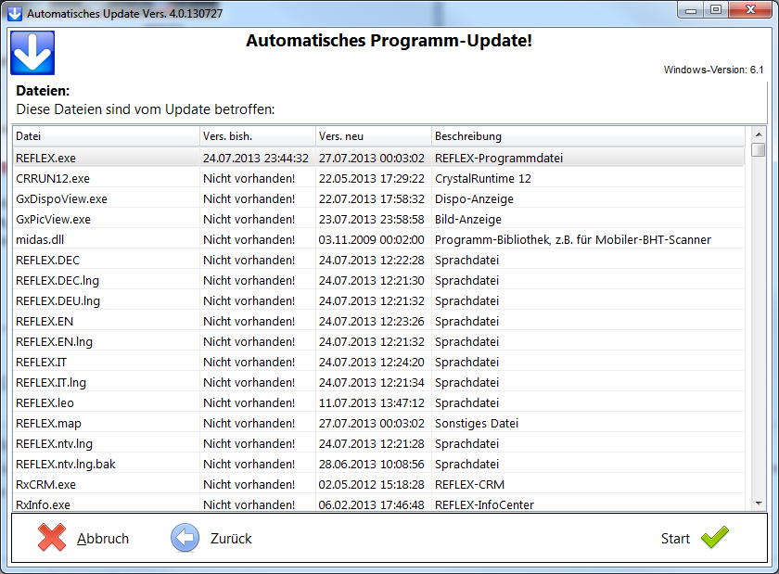Select the midas.dll file

tap(378, 239)
